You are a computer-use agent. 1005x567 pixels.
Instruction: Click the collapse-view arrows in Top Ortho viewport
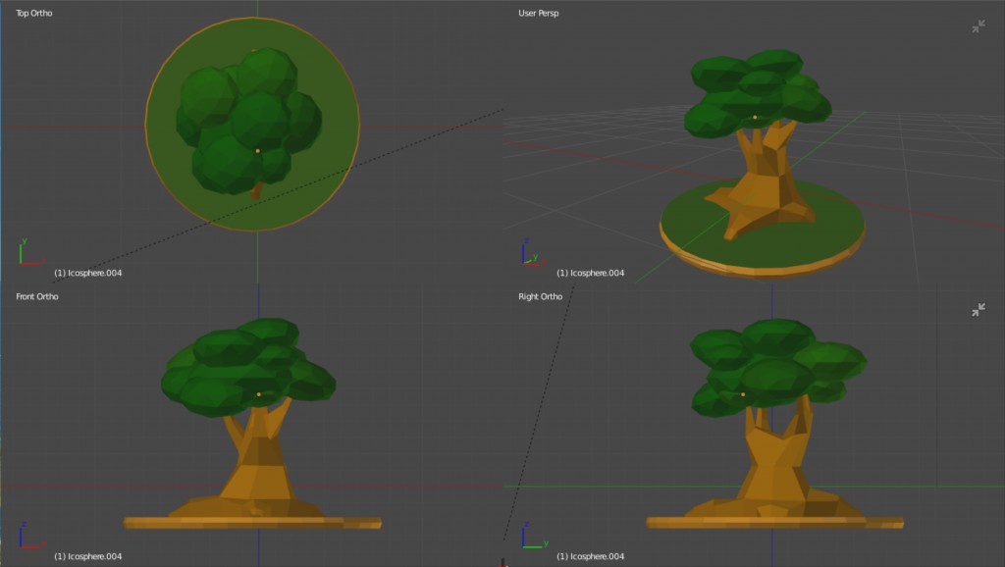click(x=978, y=26)
